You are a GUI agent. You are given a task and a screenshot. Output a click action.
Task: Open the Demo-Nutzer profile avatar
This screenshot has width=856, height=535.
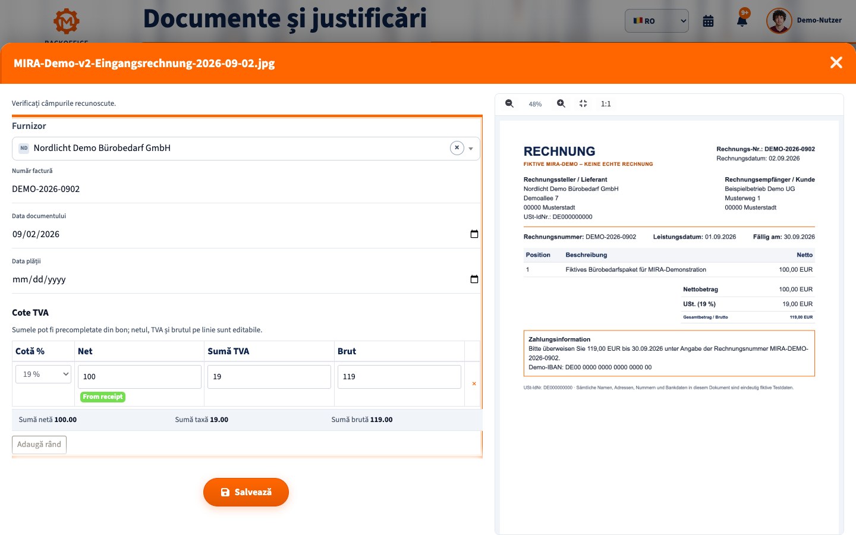(x=779, y=21)
